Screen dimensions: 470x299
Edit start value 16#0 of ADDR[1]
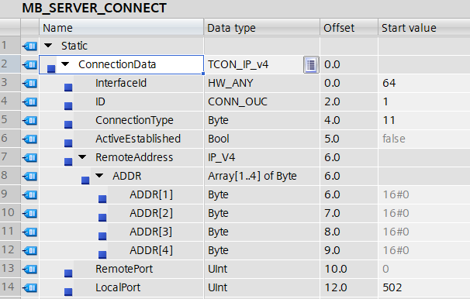[424, 194]
